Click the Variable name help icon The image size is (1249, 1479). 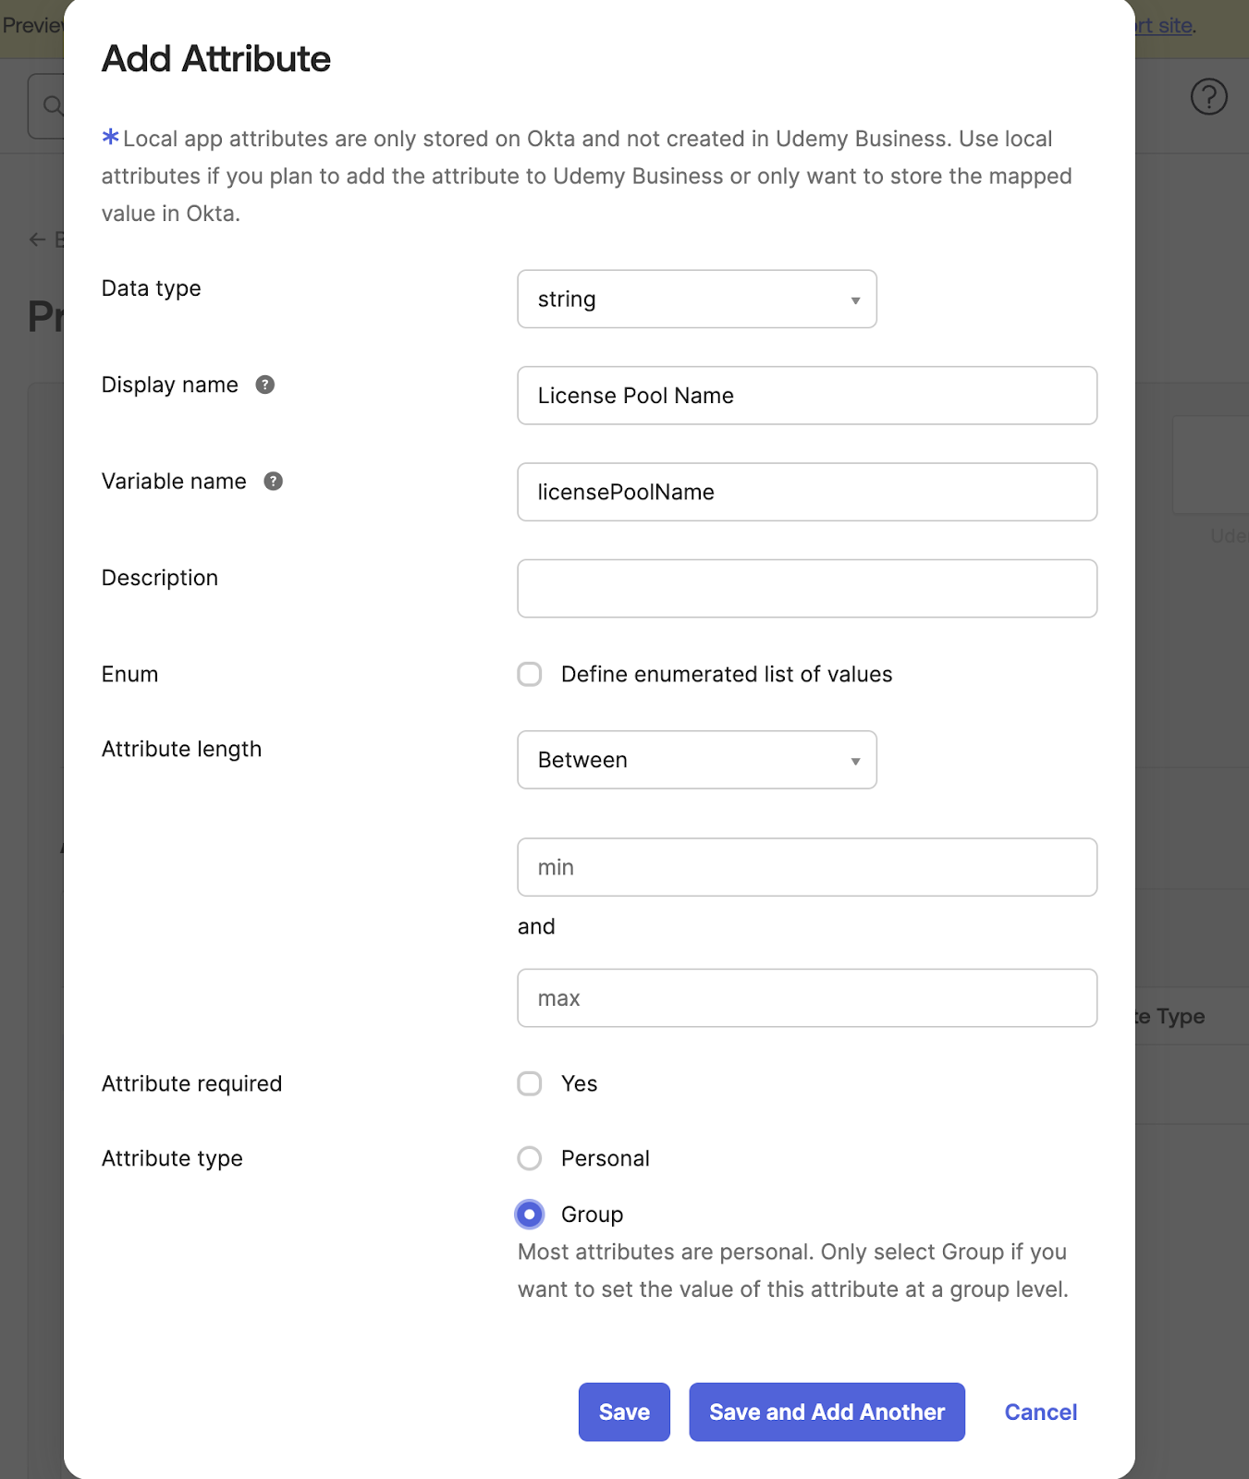tap(273, 481)
